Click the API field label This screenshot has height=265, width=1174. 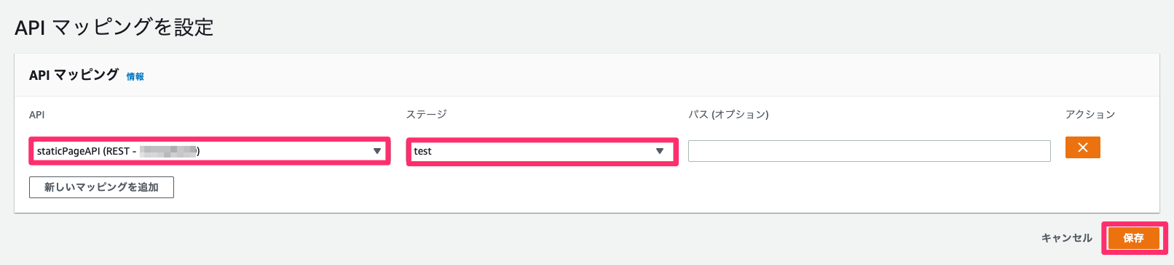click(37, 115)
